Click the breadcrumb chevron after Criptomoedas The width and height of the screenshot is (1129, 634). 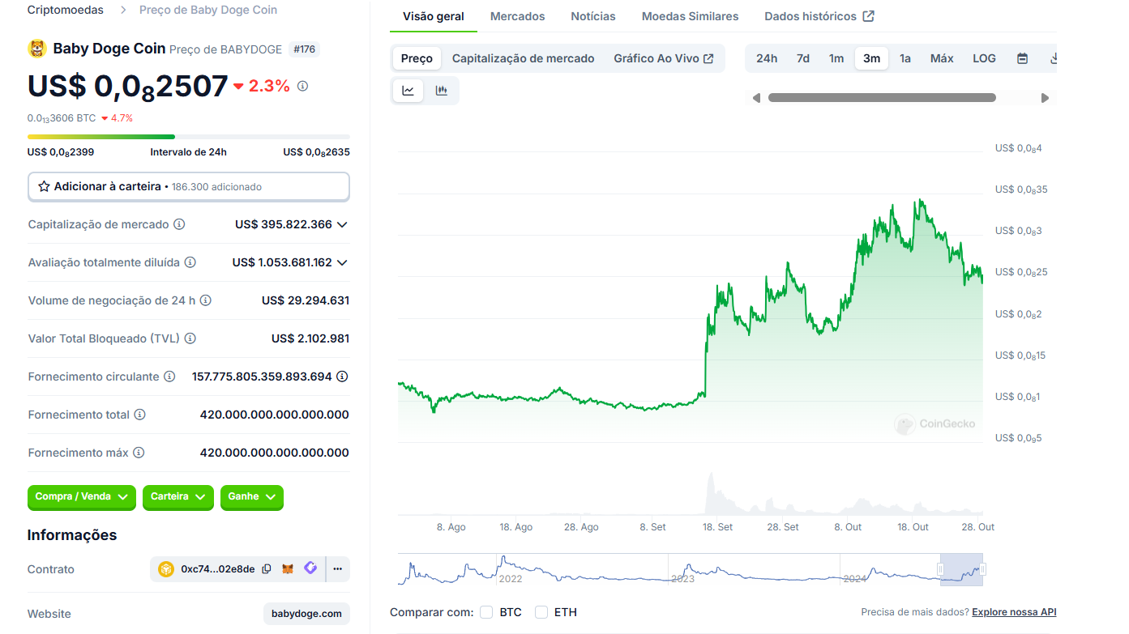tap(123, 11)
